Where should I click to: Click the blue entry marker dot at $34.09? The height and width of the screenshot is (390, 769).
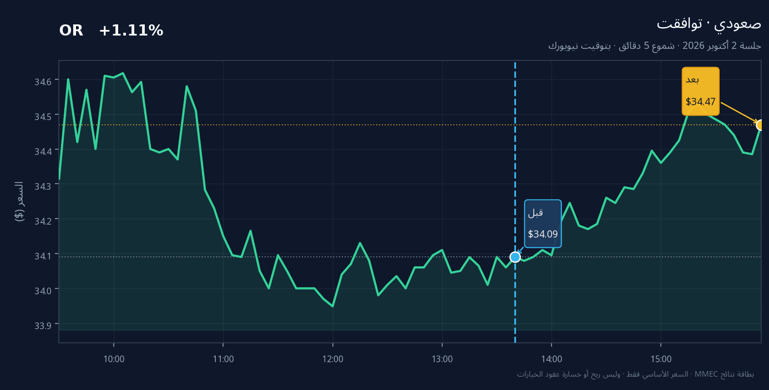pos(515,257)
